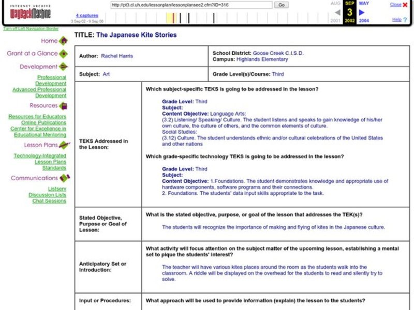The height and width of the screenshot is (310, 414).
Task: Open the Professional Development link
Action: (x=51, y=81)
